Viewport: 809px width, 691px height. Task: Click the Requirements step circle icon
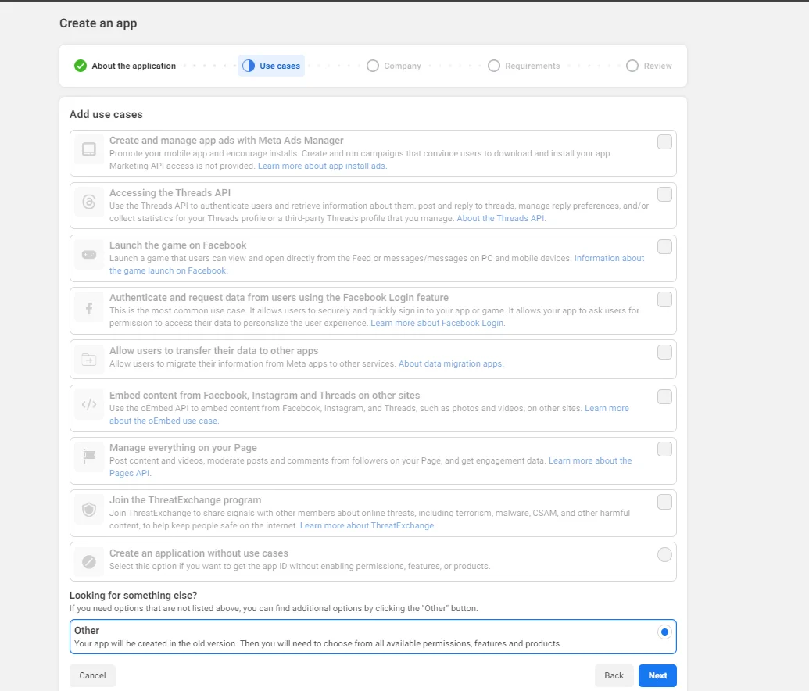[x=494, y=66]
